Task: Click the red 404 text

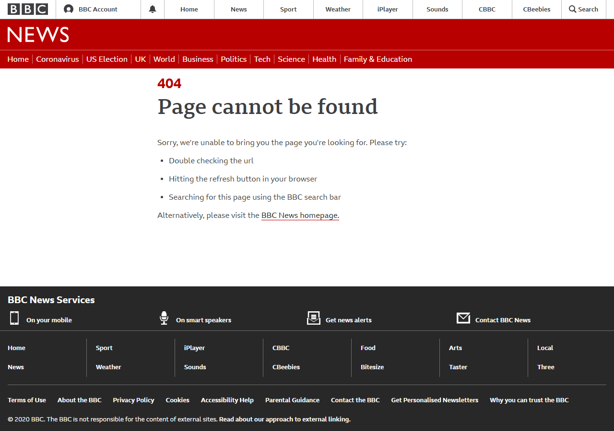Action: tap(169, 83)
